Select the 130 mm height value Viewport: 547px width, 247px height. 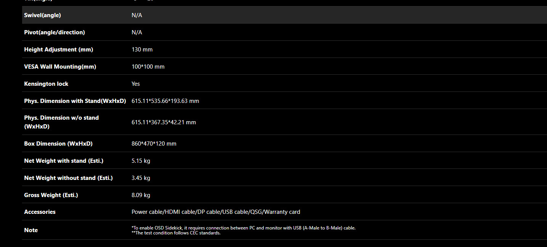(x=142, y=50)
